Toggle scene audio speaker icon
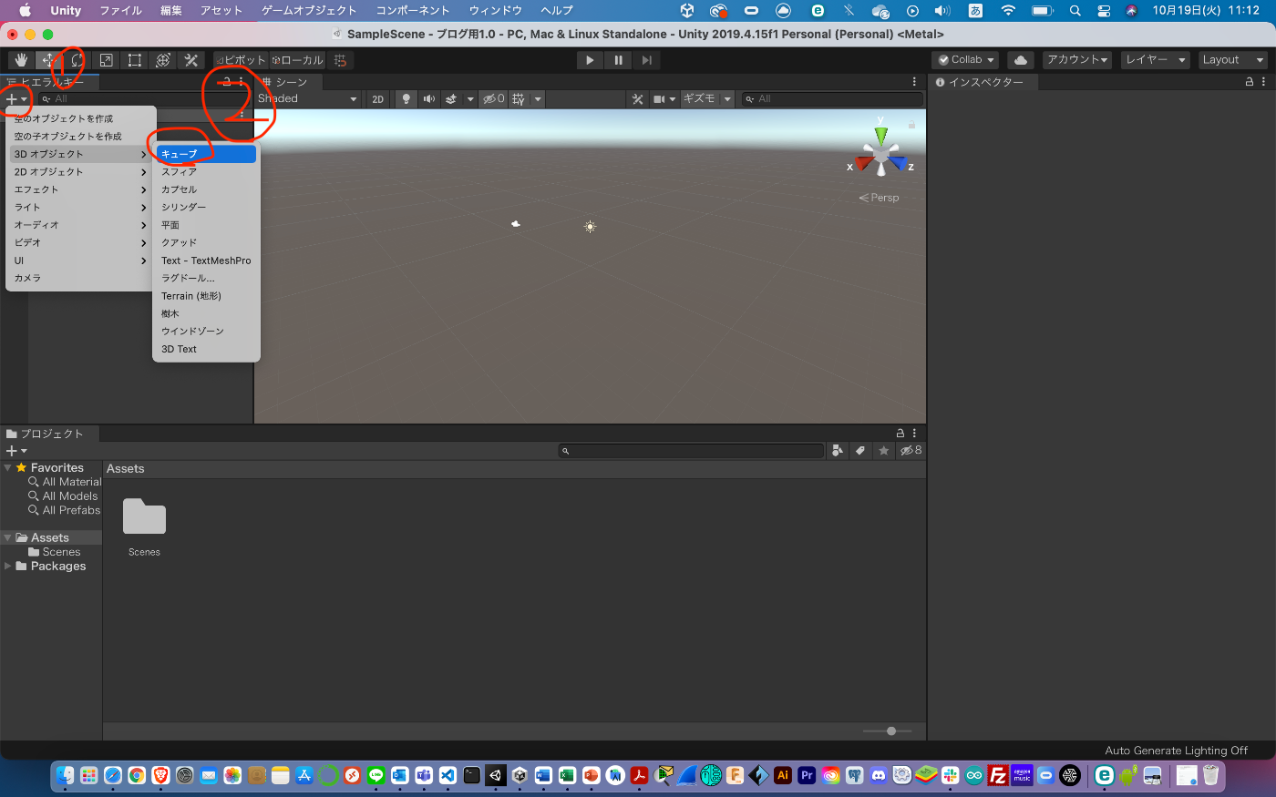Viewport: 1276px width, 797px height. coord(428,99)
